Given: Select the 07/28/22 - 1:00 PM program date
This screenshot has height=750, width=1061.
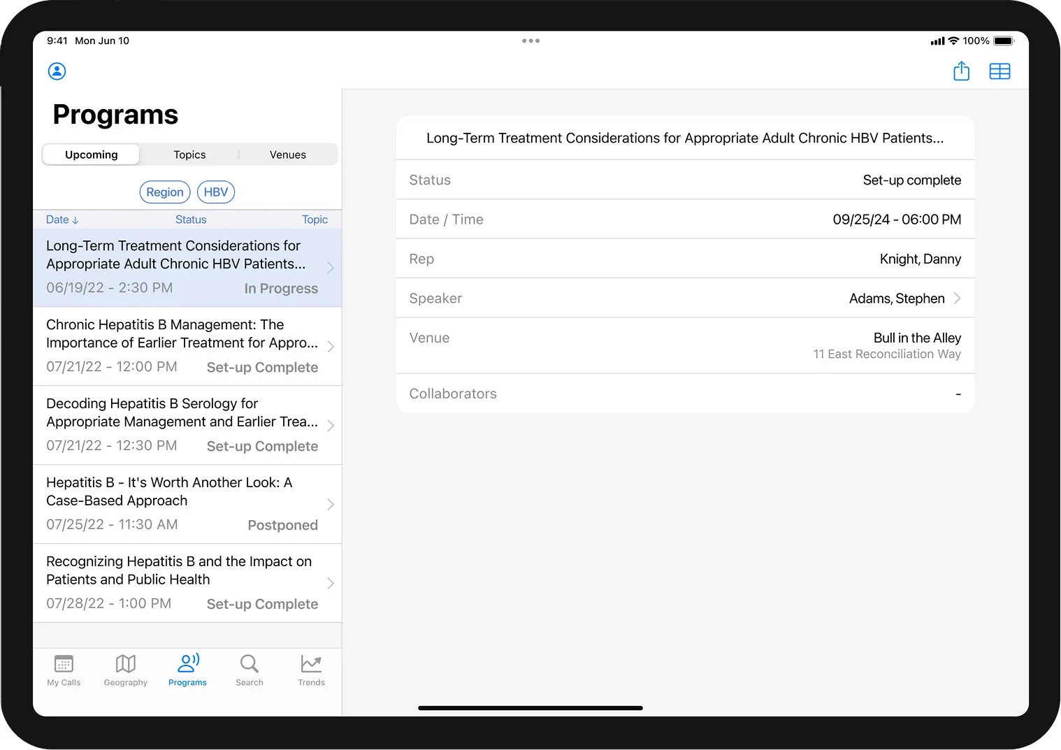Looking at the screenshot, I should [108, 604].
